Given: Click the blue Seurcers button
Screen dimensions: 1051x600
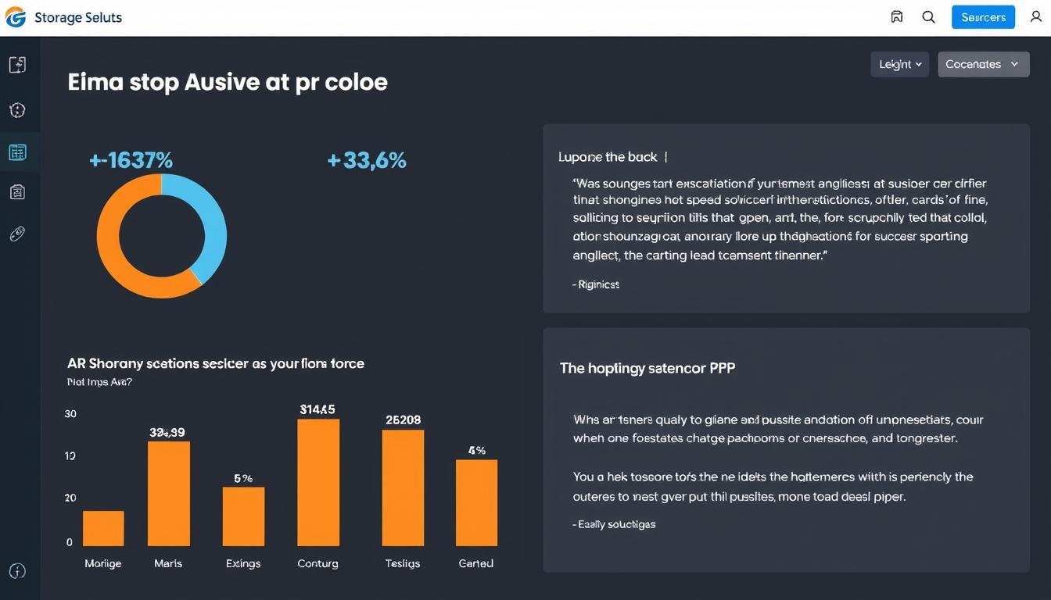Looking at the screenshot, I should [x=983, y=17].
